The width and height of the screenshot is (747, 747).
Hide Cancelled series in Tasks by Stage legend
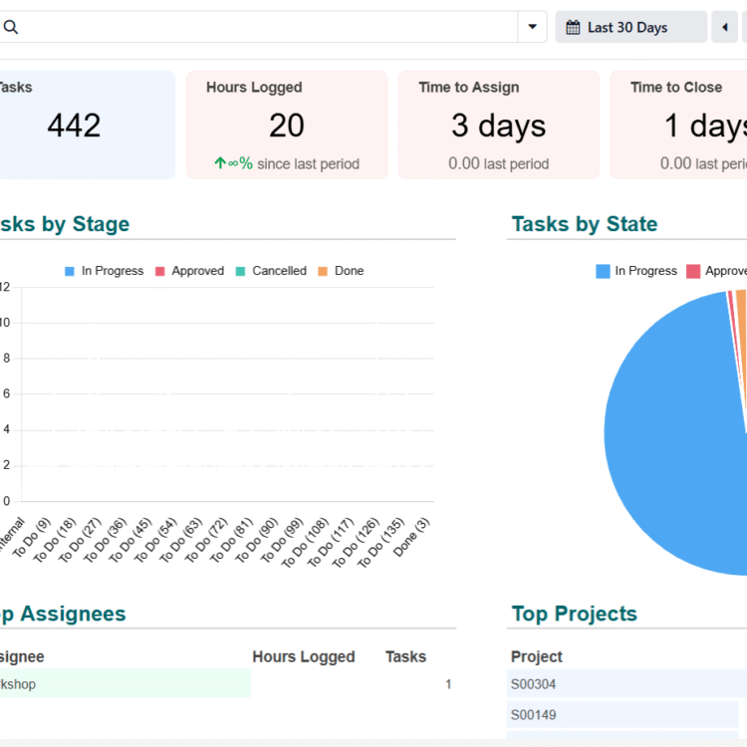pos(271,271)
